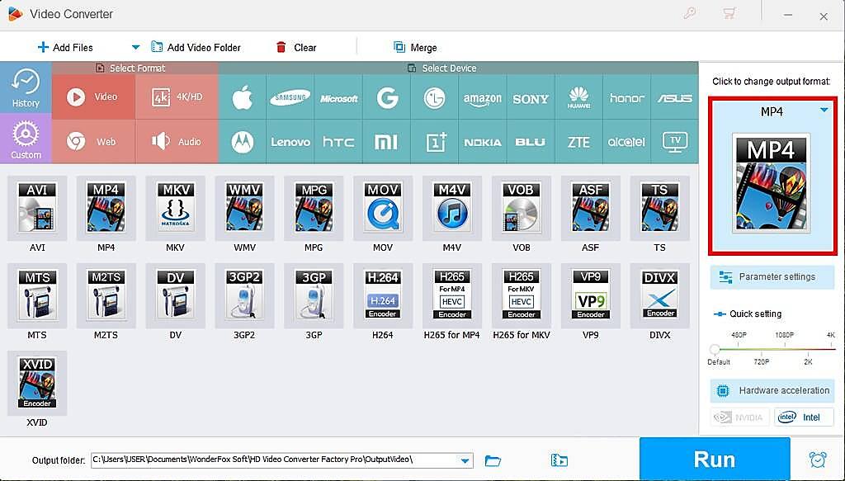This screenshot has height=481, width=845.
Task: Open the Nokia device category
Action: point(482,142)
